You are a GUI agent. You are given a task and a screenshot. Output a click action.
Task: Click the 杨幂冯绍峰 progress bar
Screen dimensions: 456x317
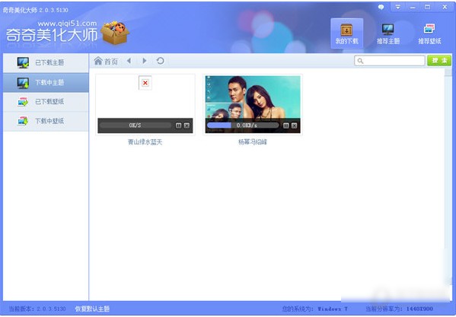(x=243, y=125)
